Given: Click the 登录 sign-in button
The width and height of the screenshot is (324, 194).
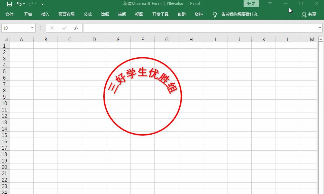Looking at the screenshot, I should 251,4.
